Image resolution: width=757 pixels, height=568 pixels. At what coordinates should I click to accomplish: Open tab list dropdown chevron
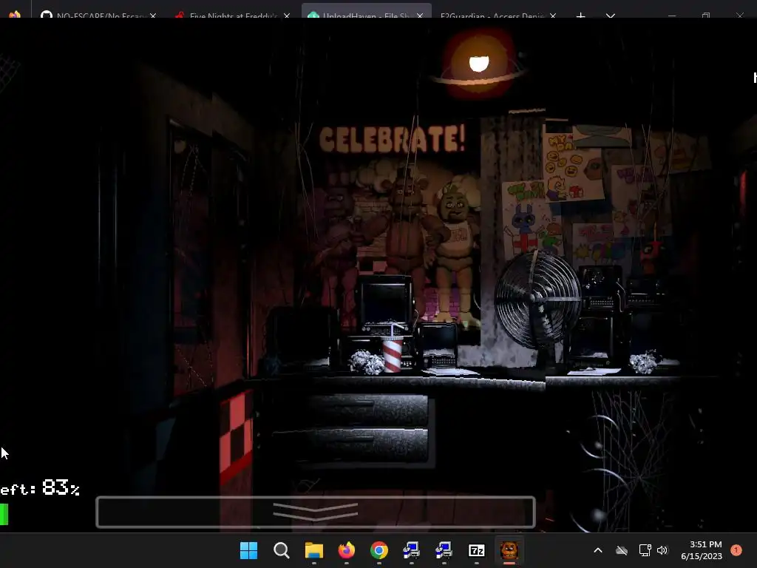[x=611, y=15]
